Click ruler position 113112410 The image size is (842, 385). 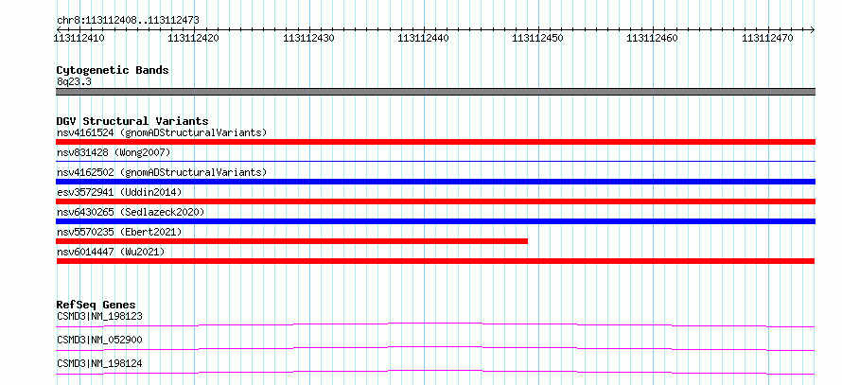tap(79, 38)
